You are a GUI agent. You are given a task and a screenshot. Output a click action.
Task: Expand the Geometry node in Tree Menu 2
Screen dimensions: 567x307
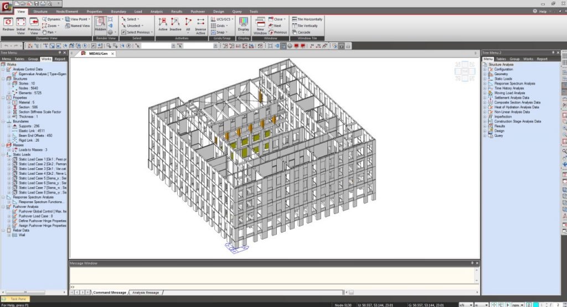(485, 74)
